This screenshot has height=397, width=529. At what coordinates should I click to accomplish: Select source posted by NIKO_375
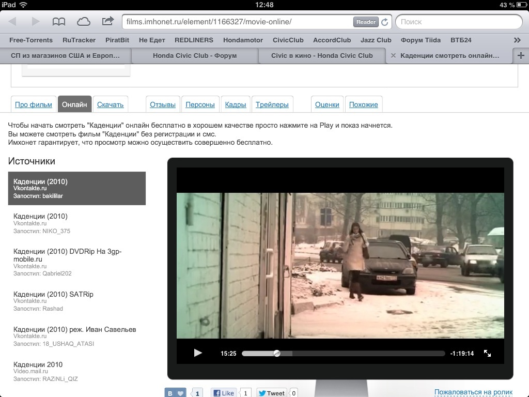pyautogui.click(x=77, y=223)
